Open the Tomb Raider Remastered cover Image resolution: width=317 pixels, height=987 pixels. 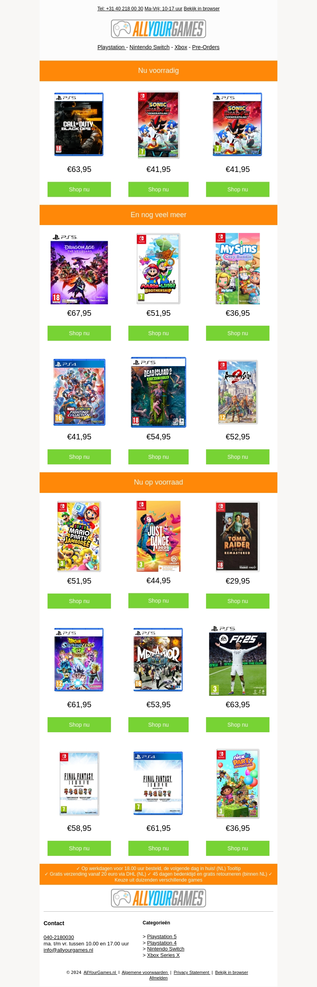(x=238, y=536)
